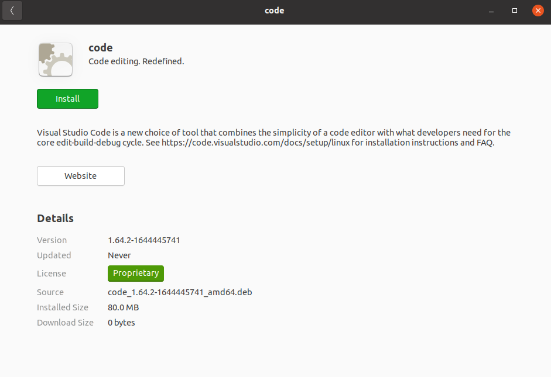This screenshot has height=377, width=551.
Task: Click the Proprietary license badge
Action: pos(136,274)
